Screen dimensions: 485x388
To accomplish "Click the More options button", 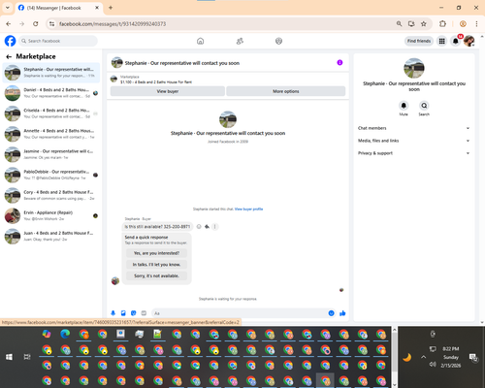I will (286, 91).
